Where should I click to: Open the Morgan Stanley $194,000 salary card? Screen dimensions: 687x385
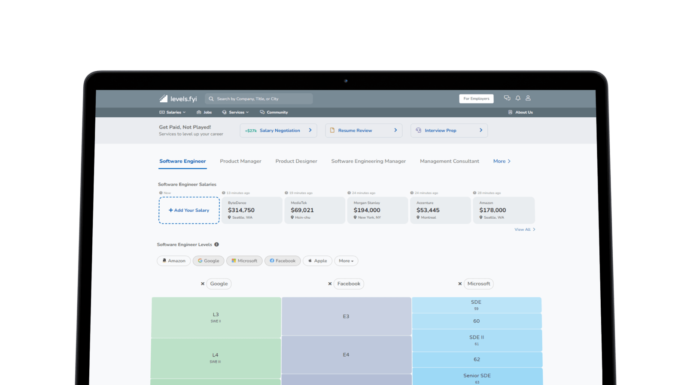pos(377,210)
